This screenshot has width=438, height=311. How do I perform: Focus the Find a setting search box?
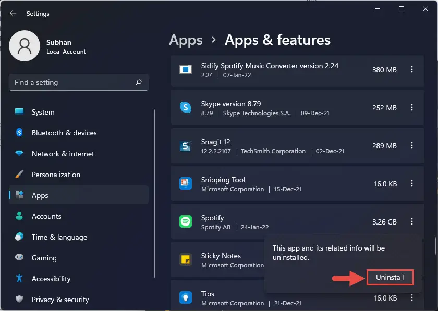tap(79, 82)
